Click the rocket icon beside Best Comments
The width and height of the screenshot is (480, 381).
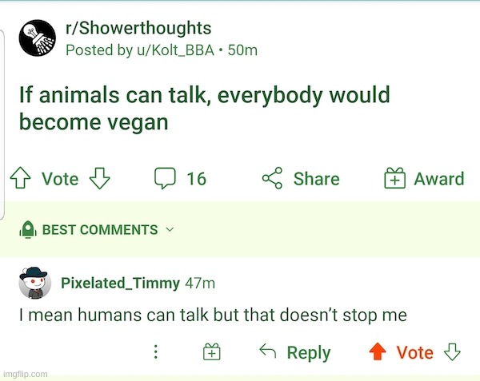[x=29, y=230]
